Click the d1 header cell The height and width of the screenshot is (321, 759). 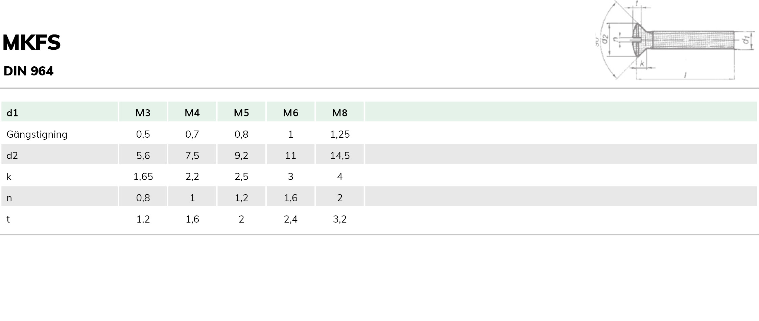[x=12, y=113]
